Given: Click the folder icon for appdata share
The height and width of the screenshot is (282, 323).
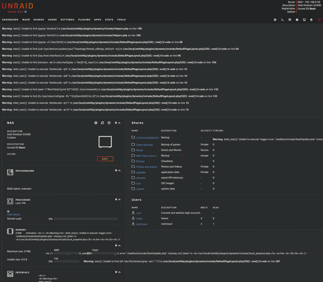Looking at the screenshot, I should tap(133, 172).
